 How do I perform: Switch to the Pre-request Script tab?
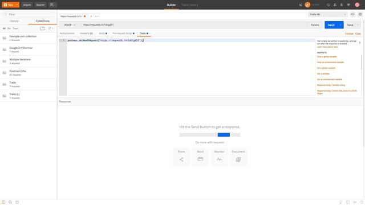123,34
